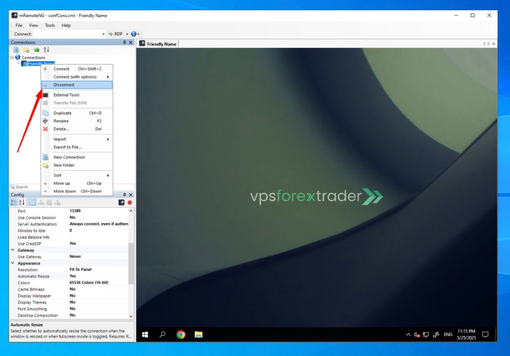Click the RDP protocol button
Screen dimensions: 510x356
tap(116, 34)
